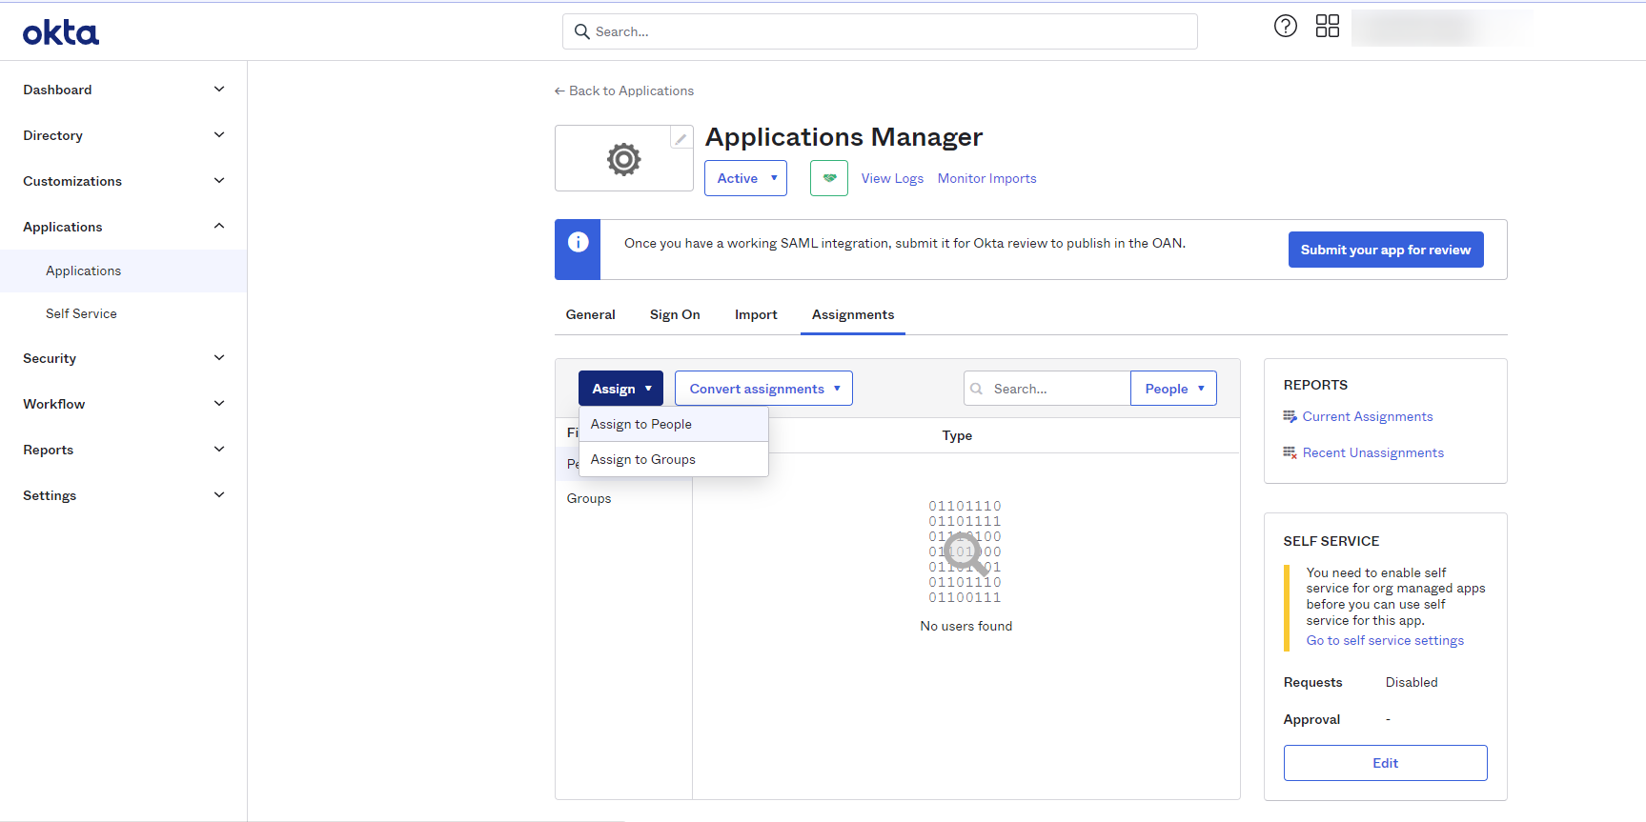Viewport: 1646px width, 822px height.
Task: Click the green handshake icon button
Action: point(828,178)
